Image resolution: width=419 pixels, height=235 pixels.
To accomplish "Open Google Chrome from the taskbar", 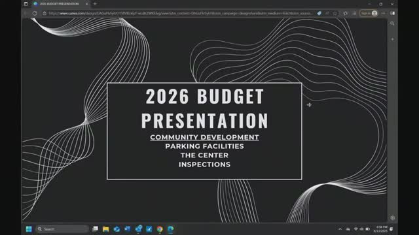I will pyautogui.click(x=160, y=229).
